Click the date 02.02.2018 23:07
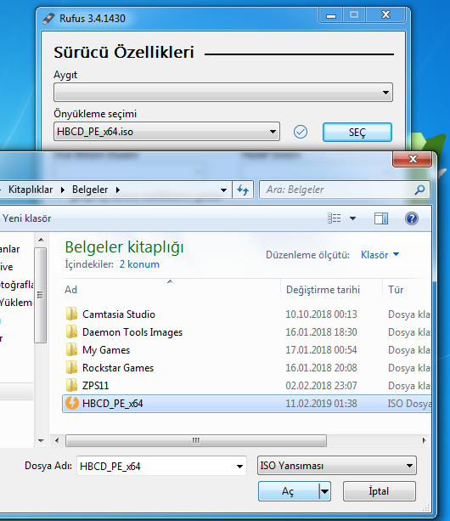The height and width of the screenshot is (521, 450). (321, 385)
